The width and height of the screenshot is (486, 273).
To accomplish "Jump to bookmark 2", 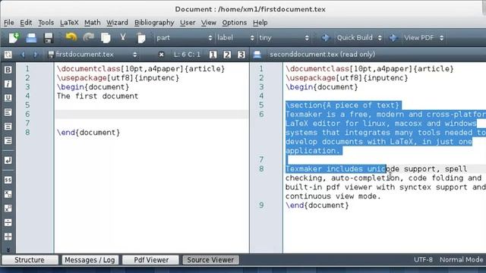I will click(227, 55).
